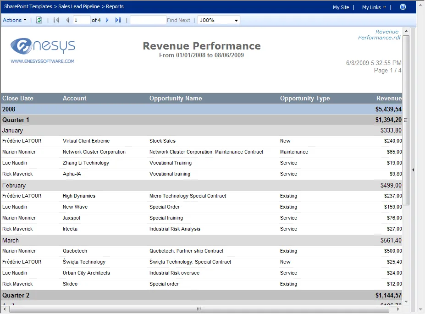Go to SharePoint Templates breadcrumb

pyautogui.click(x=28, y=7)
